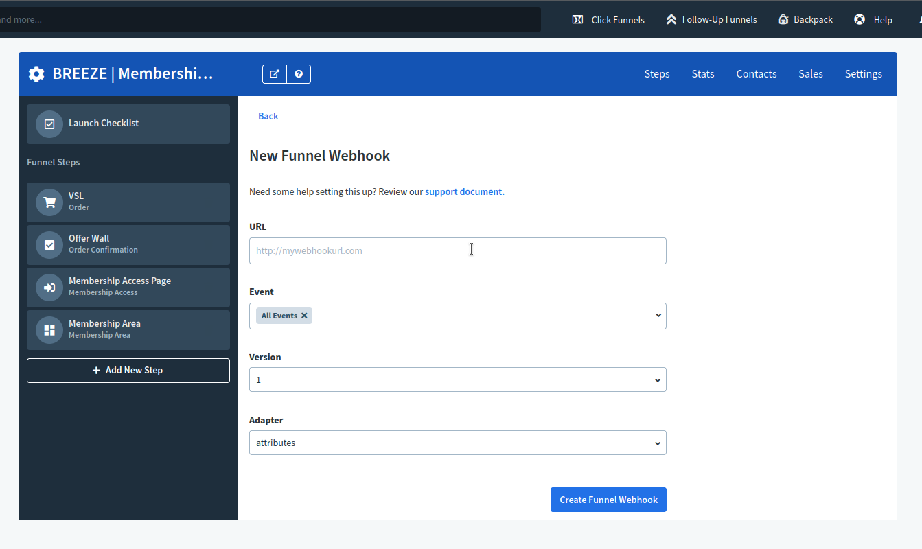Screen dimensions: 922x549
Task: Open the Contacts tab
Action: click(757, 74)
